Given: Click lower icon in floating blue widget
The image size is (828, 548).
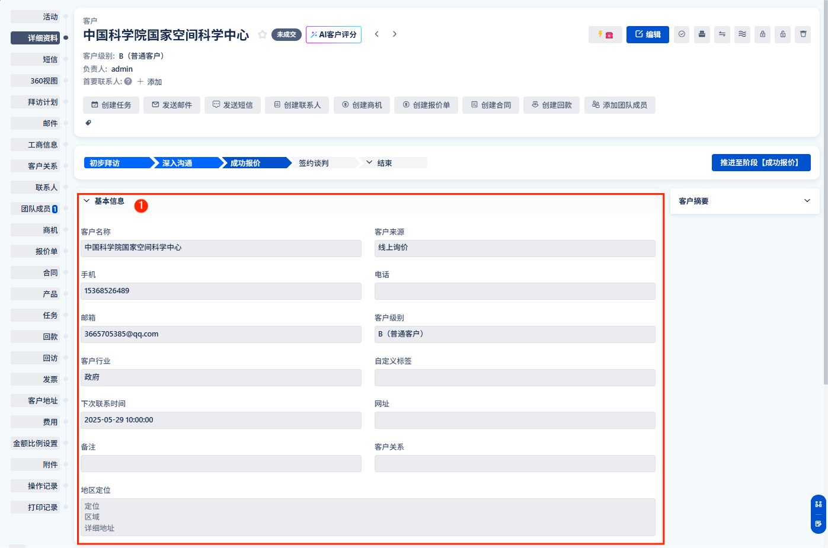Looking at the screenshot, I should pos(819,524).
